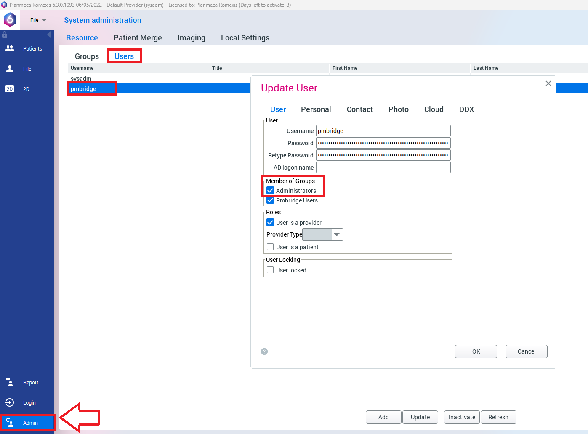Toggle the Administrators group checkbox
Viewport: 588px width, 434px height.
tap(270, 191)
